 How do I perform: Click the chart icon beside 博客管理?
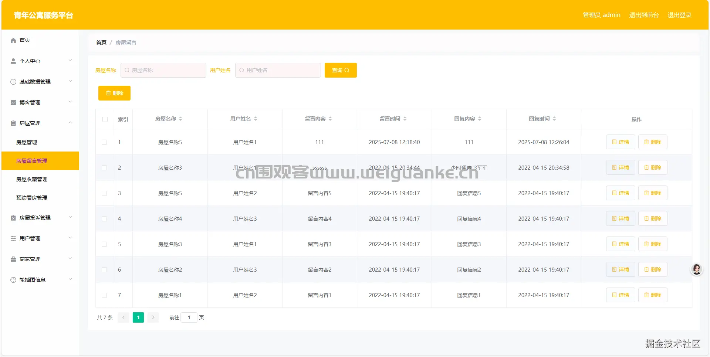[13, 102]
